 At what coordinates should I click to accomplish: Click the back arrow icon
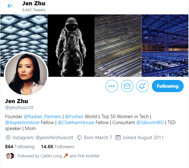[10, 6]
